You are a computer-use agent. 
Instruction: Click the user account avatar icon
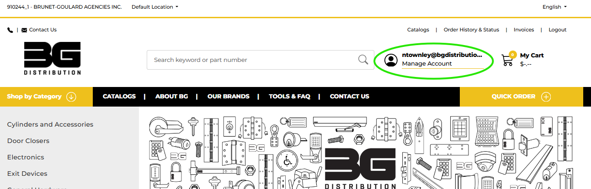pyautogui.click(x=391, y=60)
